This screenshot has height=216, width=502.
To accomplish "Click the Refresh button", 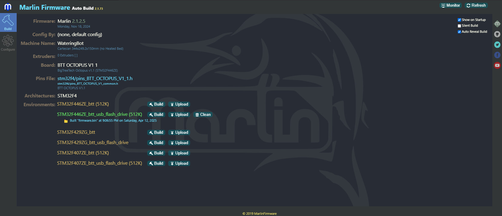I will coord(476,5).
